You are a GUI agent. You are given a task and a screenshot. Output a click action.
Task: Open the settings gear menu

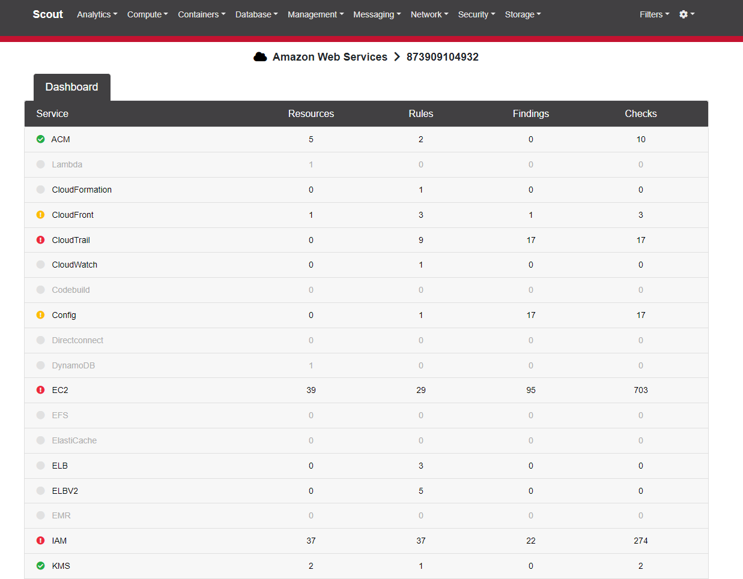687,14
